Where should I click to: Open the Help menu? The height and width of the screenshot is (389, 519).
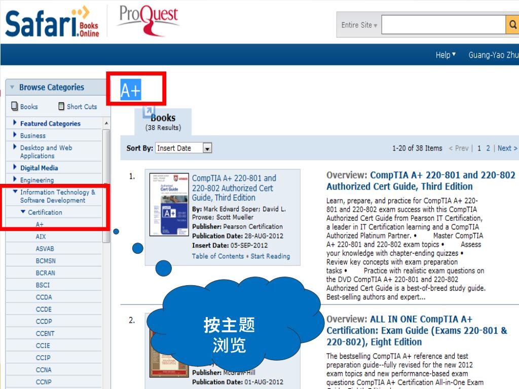point(446,55)
